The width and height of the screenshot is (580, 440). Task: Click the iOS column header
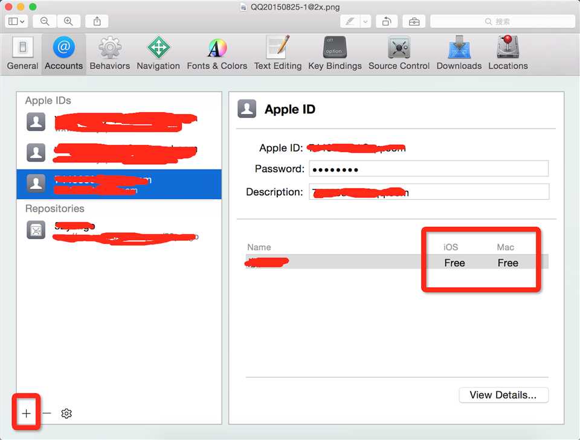pyautogui.click(x=451, y=247)
